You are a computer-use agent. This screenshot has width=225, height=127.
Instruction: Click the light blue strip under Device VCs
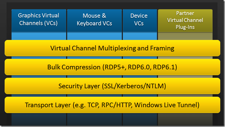tap(140, 36)
